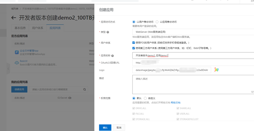Click the help icon next to 类型
254x131 pixels.
point(108,32)
